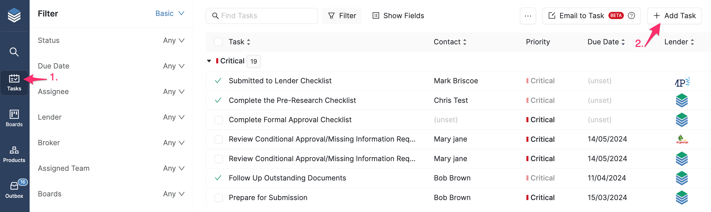The image size is (711, 212).
Task: Tick the Prepare for Submission checkbox
Action: coord(218,198)
